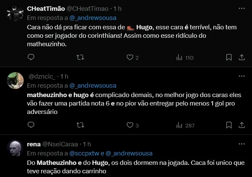Bookmark @dzncic_'s tweet
This screenshot has height=177, width=252.
[x=229, y=125]
